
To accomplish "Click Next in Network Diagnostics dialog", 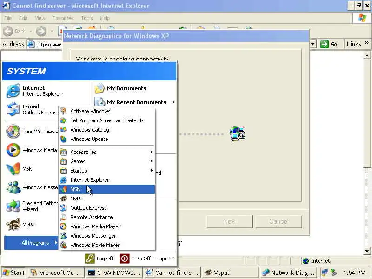I will click(x=229, y=222).
